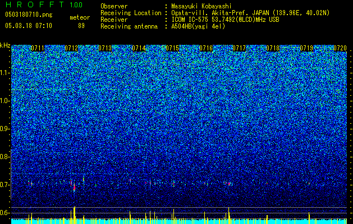Click the 0.8 frequency axis label

tap(4, 157)
